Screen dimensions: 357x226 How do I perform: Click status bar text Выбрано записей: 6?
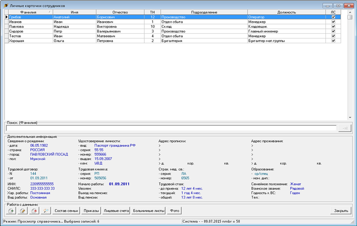82,221
